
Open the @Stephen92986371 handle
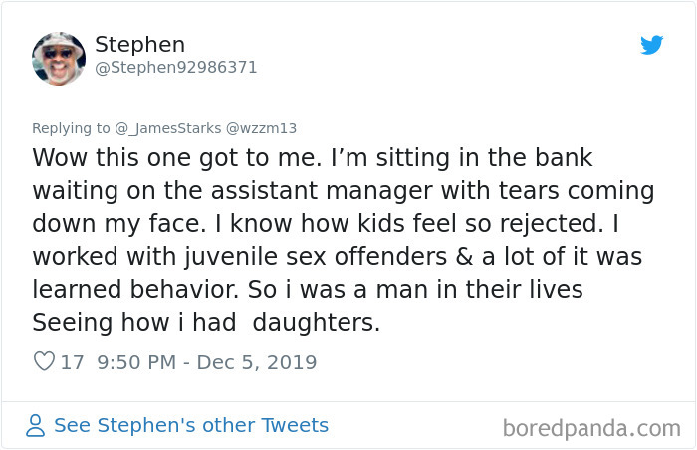tap(175, 68)
